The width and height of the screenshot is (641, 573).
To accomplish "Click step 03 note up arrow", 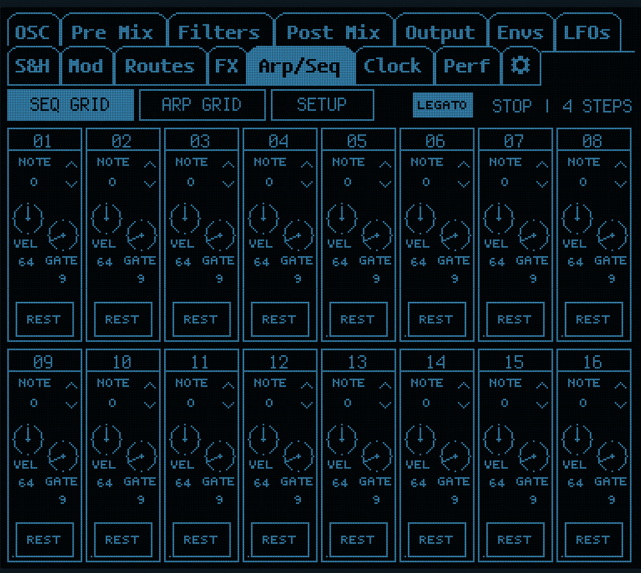I will [x=228, y=165].
